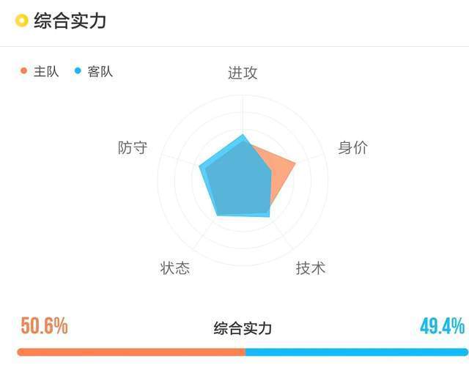
Task: Click the 综合实力 label above the bar
Action: pyautogui.click(x=243, y=328)
